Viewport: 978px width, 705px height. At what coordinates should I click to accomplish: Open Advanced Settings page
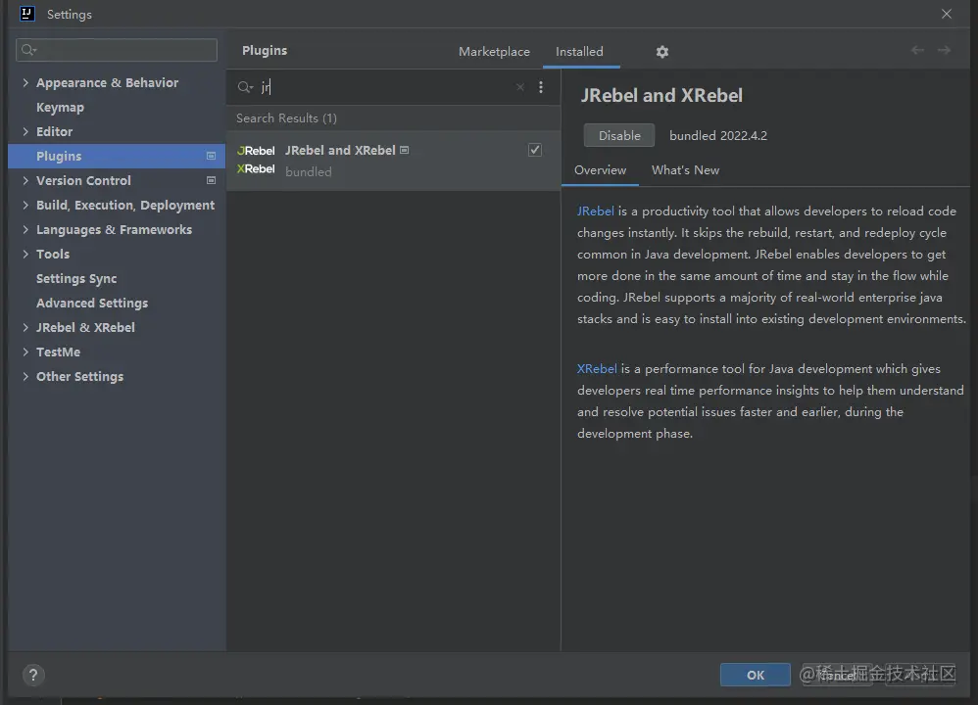[92, 303]
